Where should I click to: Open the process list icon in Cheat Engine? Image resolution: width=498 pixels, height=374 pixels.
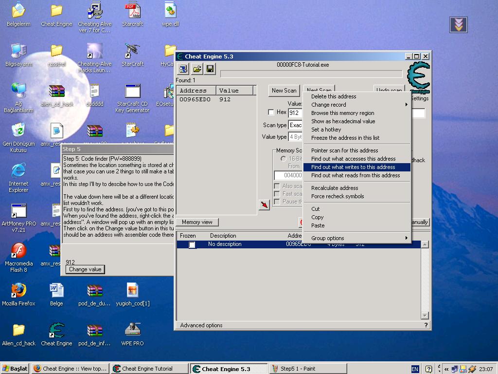tap(183, 69)
